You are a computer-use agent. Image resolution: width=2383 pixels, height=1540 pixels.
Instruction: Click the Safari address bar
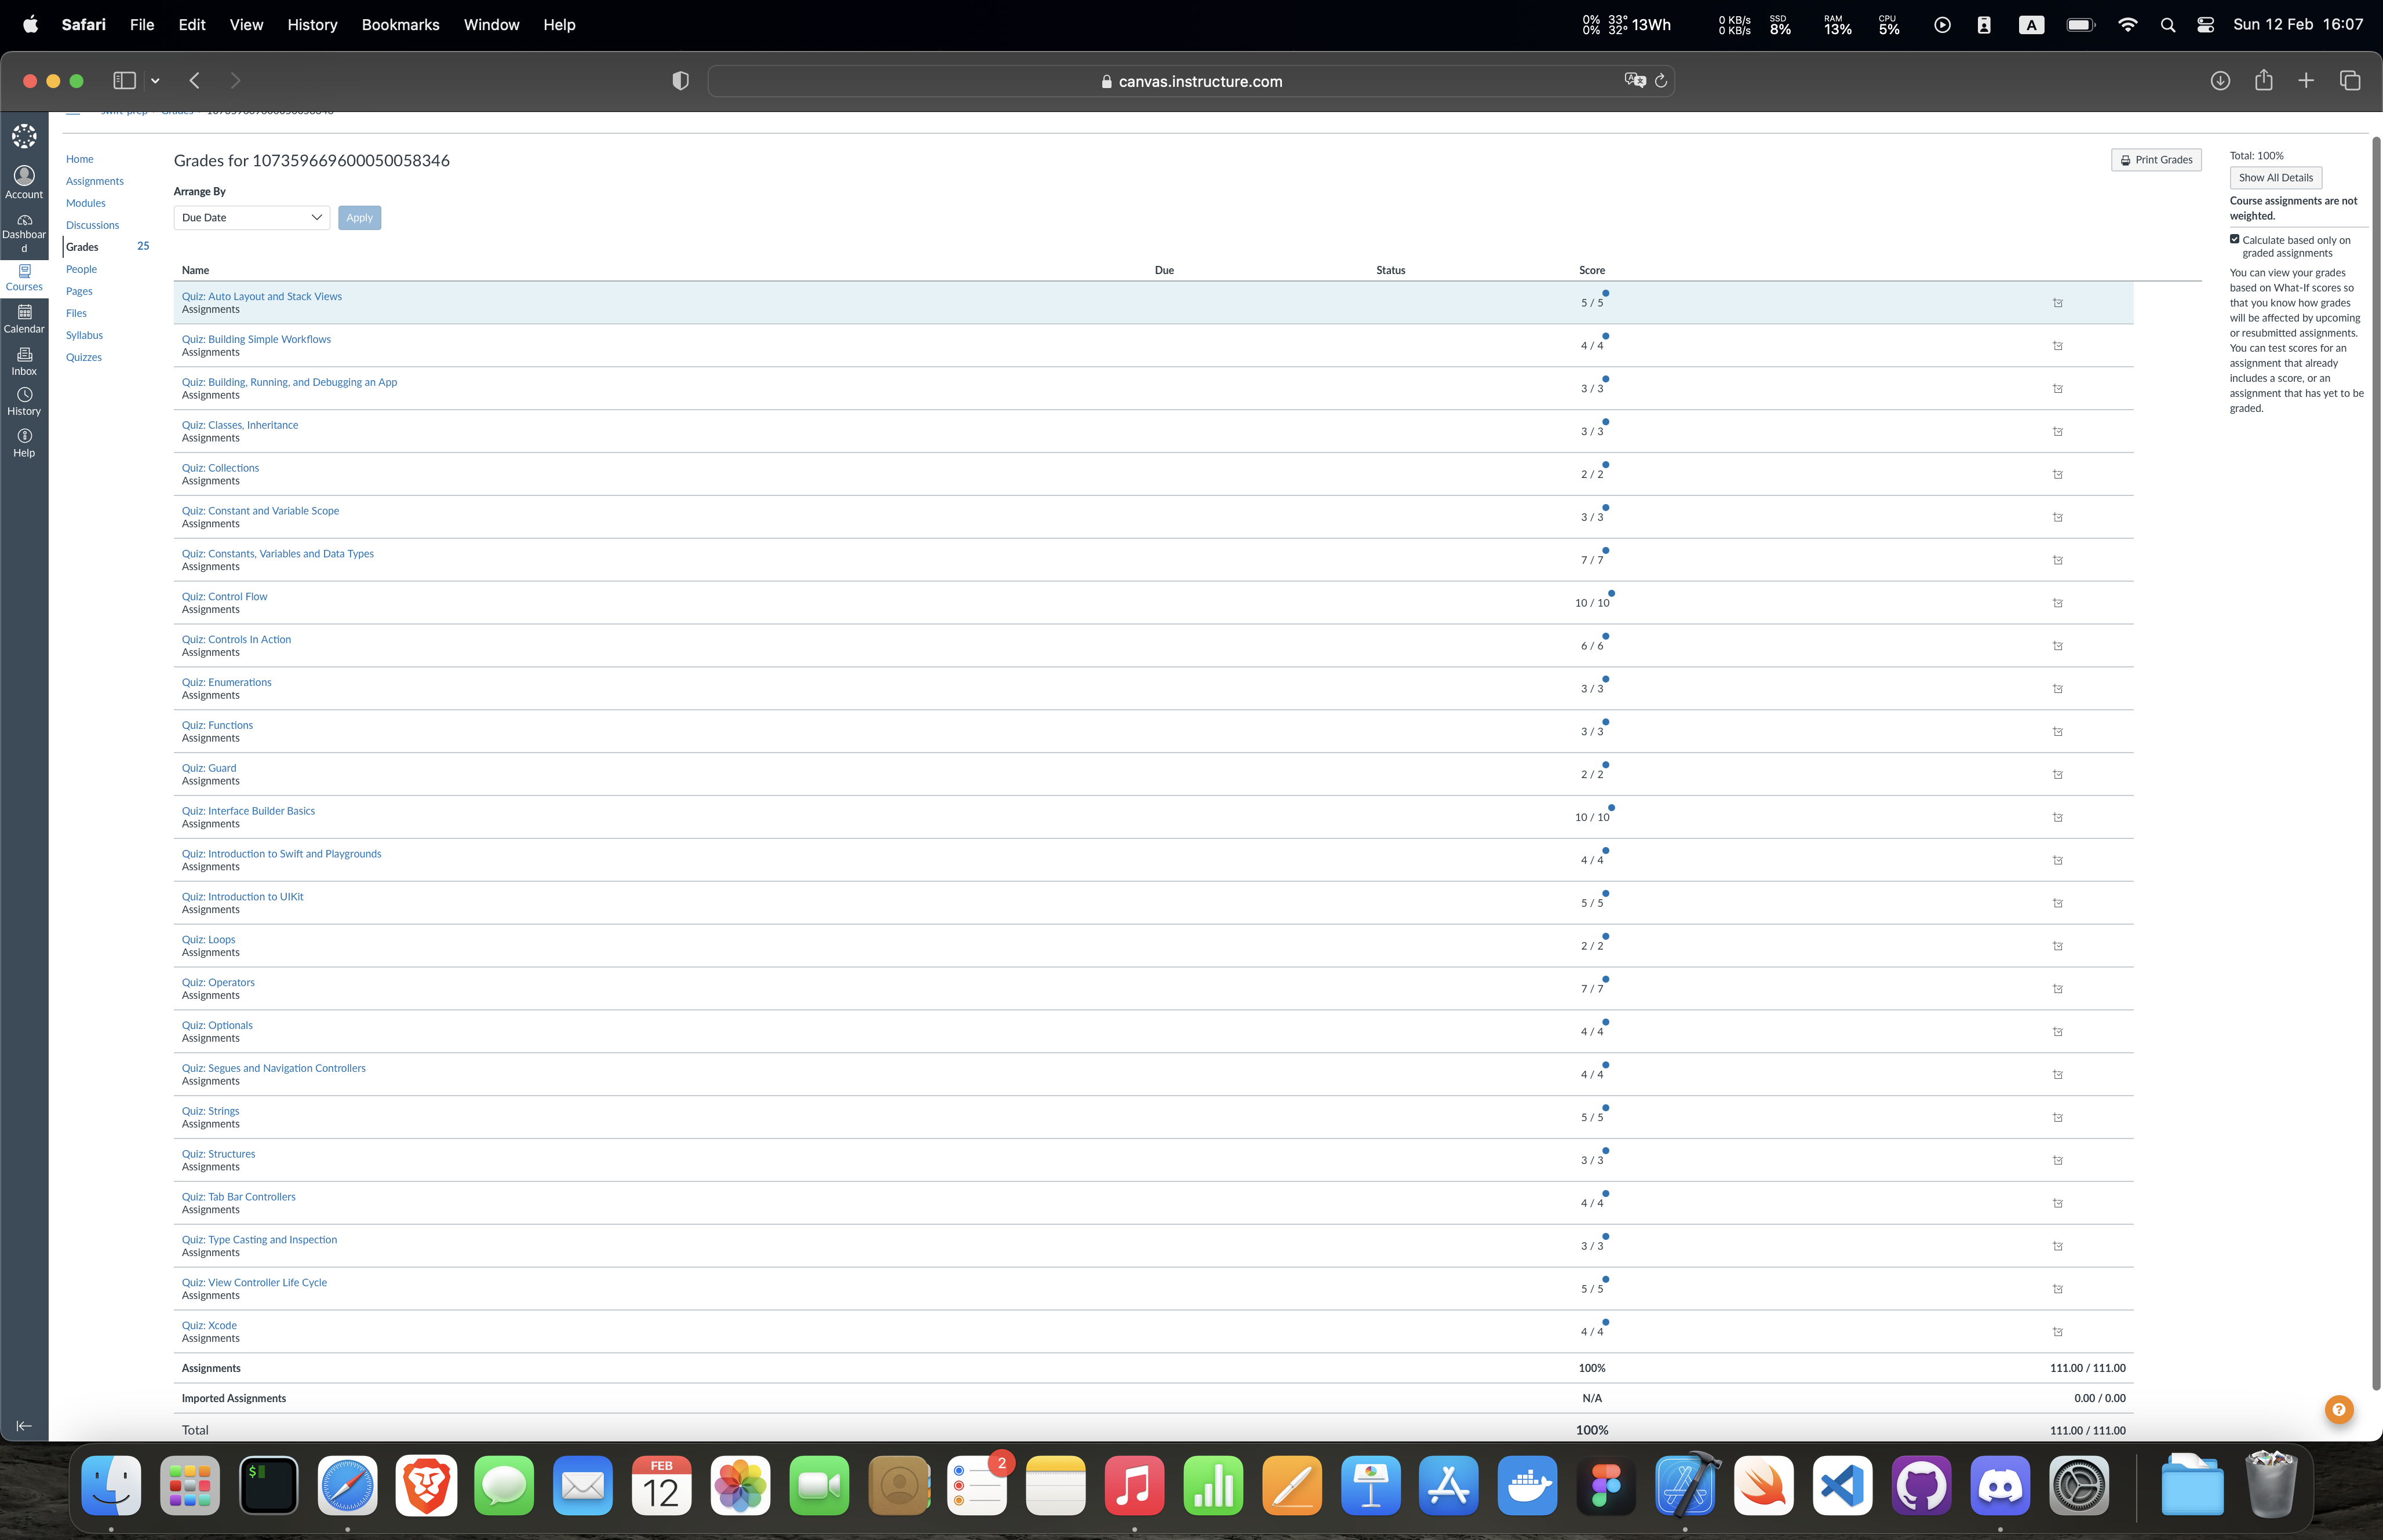(x=1190, y=81)
